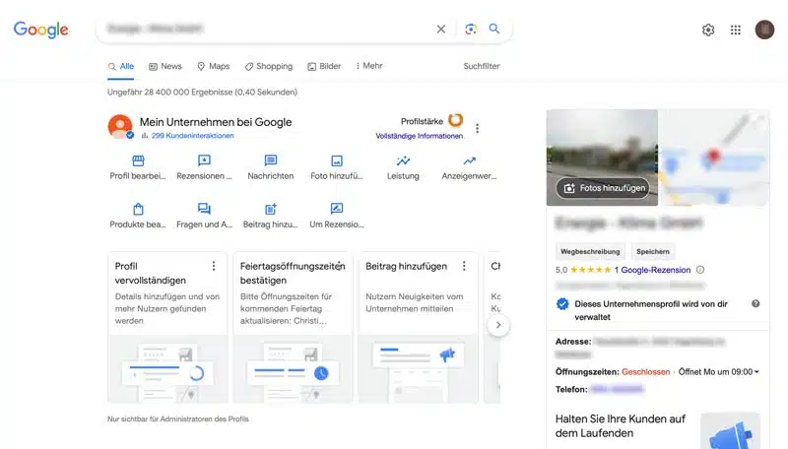Switch to the News tab

pos(165,66)
